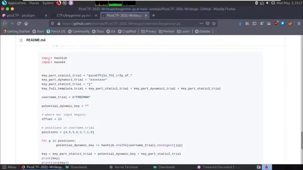Screen dimensions: 303x170
Task: Open the Getting Started bookmark
Action: 17,32
